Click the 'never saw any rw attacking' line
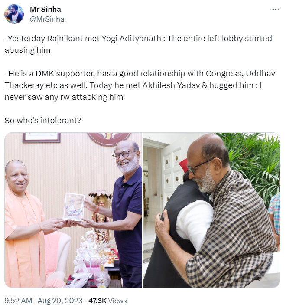286x308 pixels. [64, 97]
